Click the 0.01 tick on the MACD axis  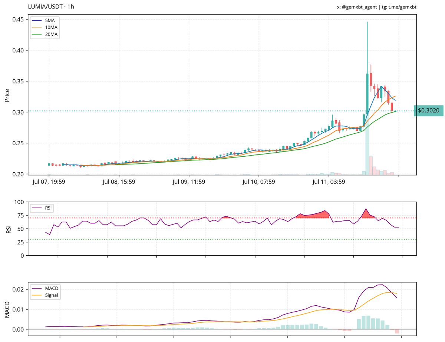(x=19, y=309)
